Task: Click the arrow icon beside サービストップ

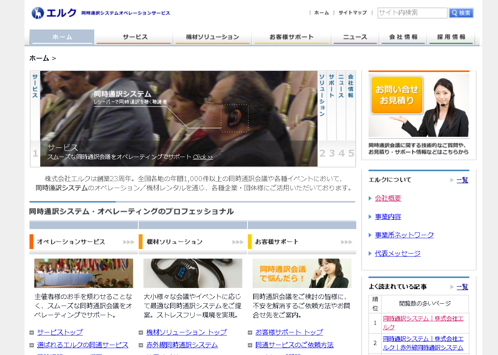Action: tap(31, 332)
